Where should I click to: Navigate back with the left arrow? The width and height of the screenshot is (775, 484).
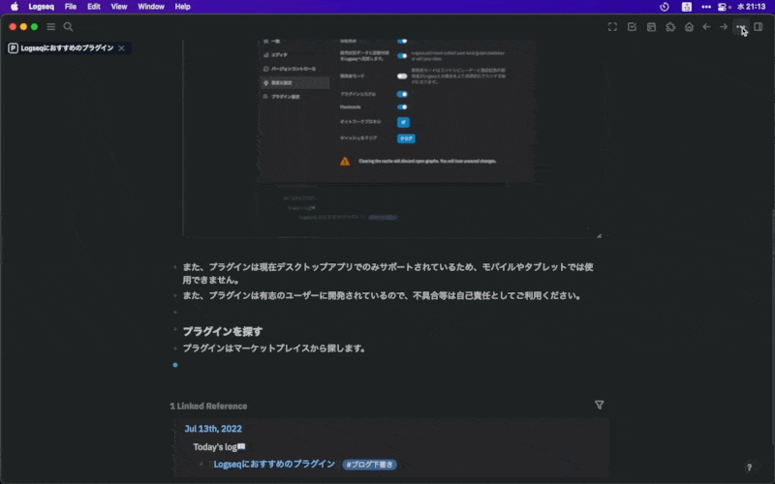click(707, 27)
